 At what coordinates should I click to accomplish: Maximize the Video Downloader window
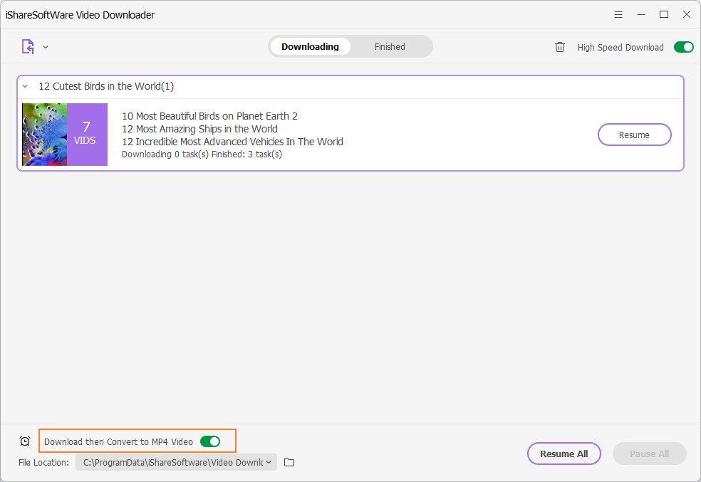[x=664, y=15]
